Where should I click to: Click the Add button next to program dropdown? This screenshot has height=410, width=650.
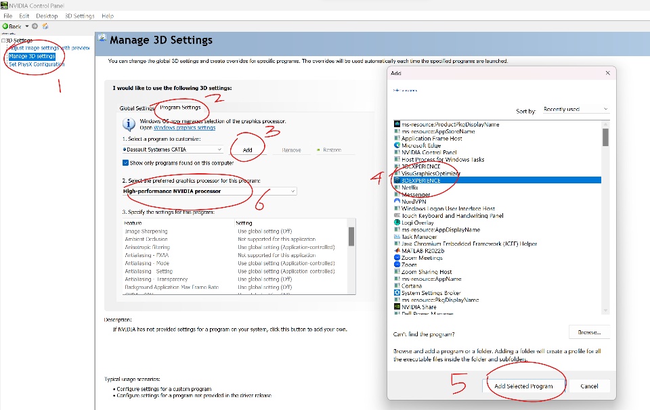(248, 150)
